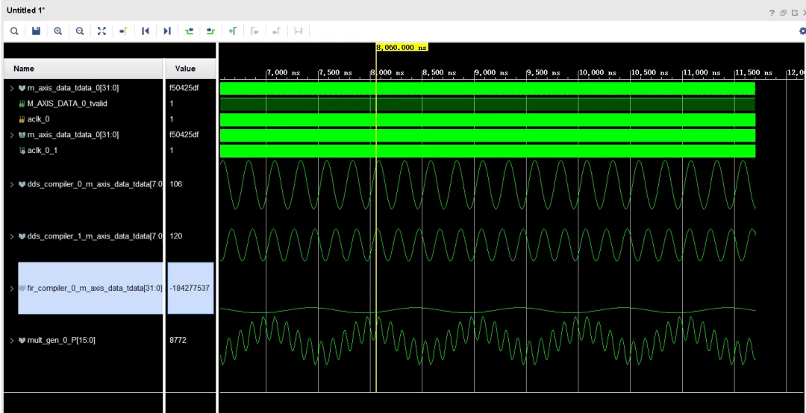The width and height of the screenshot is (806, 413).
Task: Click the Zoom Fit icon
Action: [101, 31]
